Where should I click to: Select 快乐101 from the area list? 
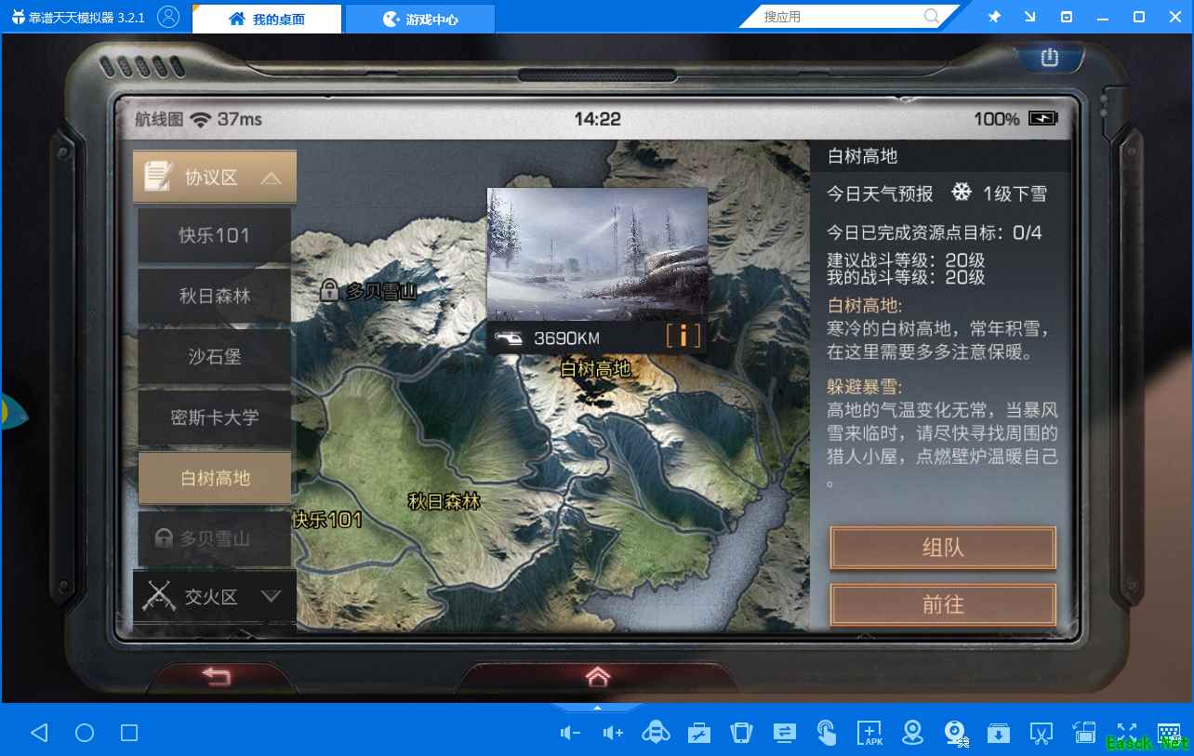click(x=215, y=235)
